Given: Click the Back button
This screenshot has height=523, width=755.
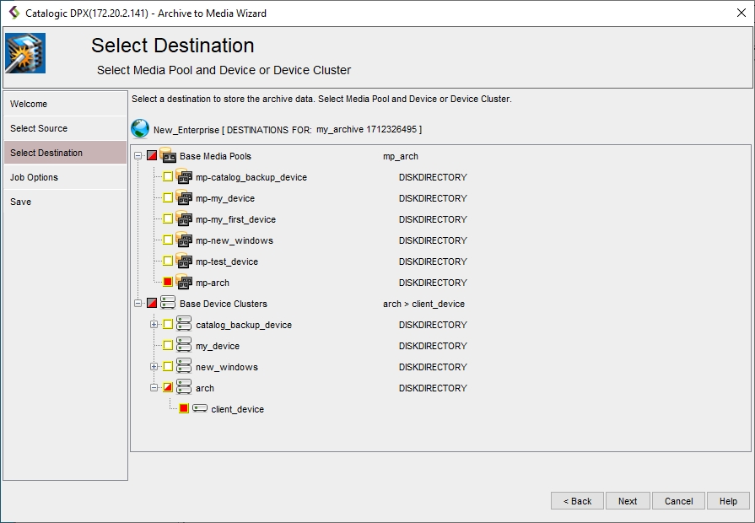Looking at the screenshot, I should pos(577,501).
